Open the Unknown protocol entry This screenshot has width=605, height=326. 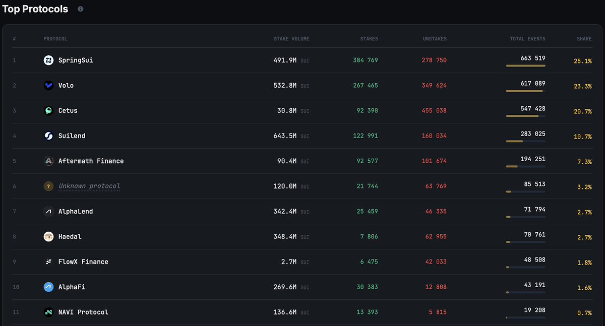[x=89, y=186]
